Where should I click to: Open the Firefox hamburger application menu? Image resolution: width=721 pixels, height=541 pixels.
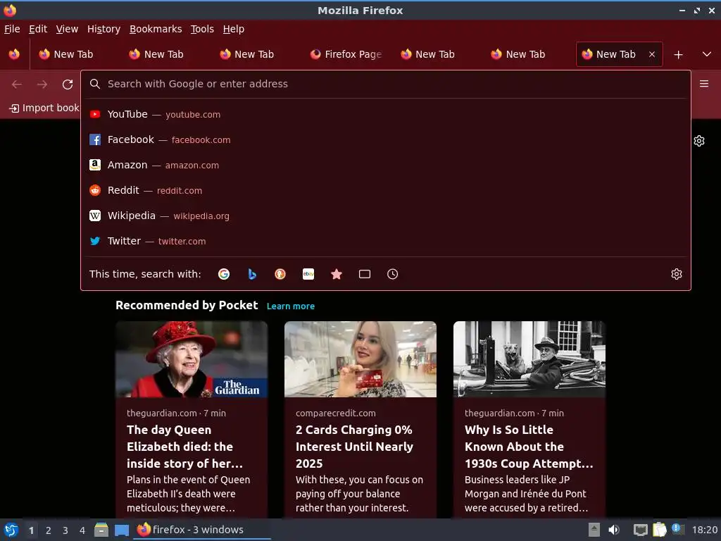(704, 84)
